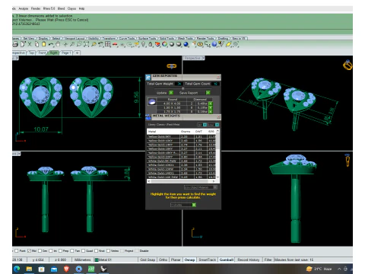Toggle the Quad osnap checkbox
365x274 pixels.
coord(83,251)
